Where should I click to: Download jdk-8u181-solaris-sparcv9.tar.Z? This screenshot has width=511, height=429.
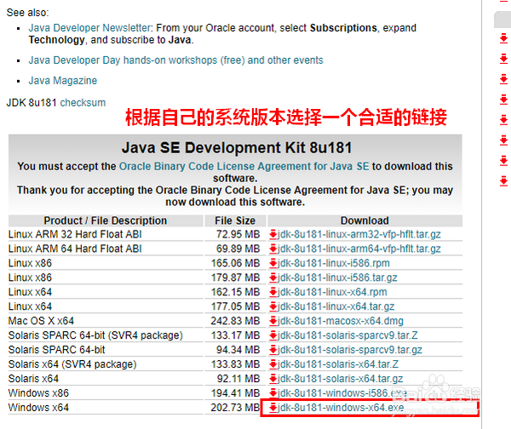347,335
